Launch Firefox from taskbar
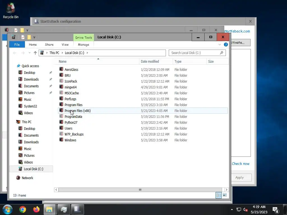Image resolution: width=287 pixels, height=215 pixels. (36, 209)
